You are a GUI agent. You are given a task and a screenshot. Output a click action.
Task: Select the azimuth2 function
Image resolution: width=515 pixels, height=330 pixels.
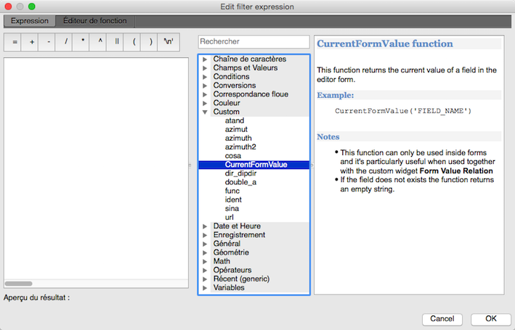240,147
